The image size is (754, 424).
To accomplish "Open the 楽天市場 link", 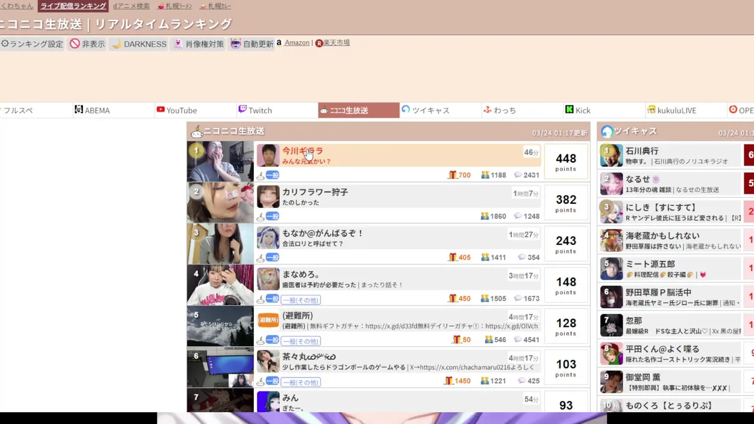I will 337,42.
